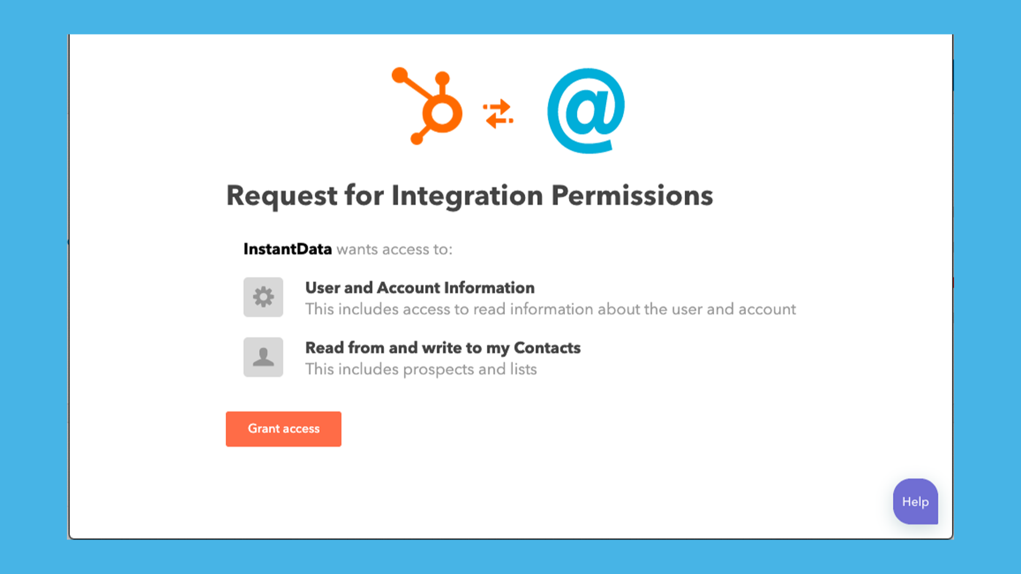This screenshot has height=574, width=1021.
Task: Select the Read from and write to my Contacts entry
Action: (x=442, y=348)
